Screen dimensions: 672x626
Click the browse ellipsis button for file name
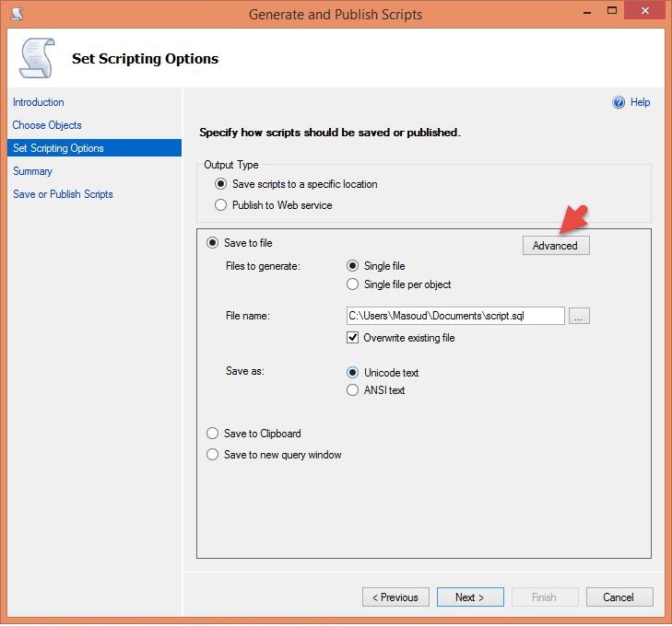coord(579,316)
